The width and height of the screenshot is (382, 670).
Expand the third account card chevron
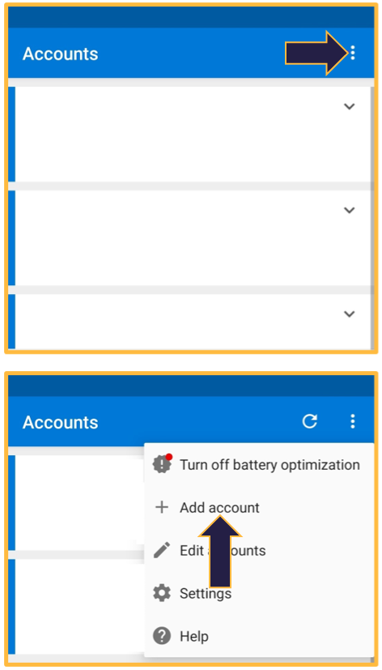click(x=350, y=314)
